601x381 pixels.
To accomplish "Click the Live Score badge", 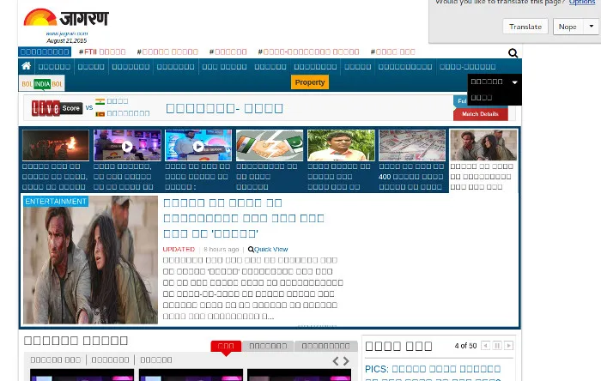I will pyautogui.click(x=58, y=108).
